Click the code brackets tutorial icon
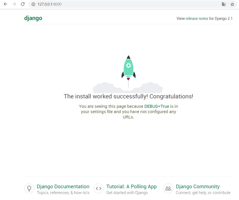This screenshot has height=200, width=239. [x=98, y=188]
